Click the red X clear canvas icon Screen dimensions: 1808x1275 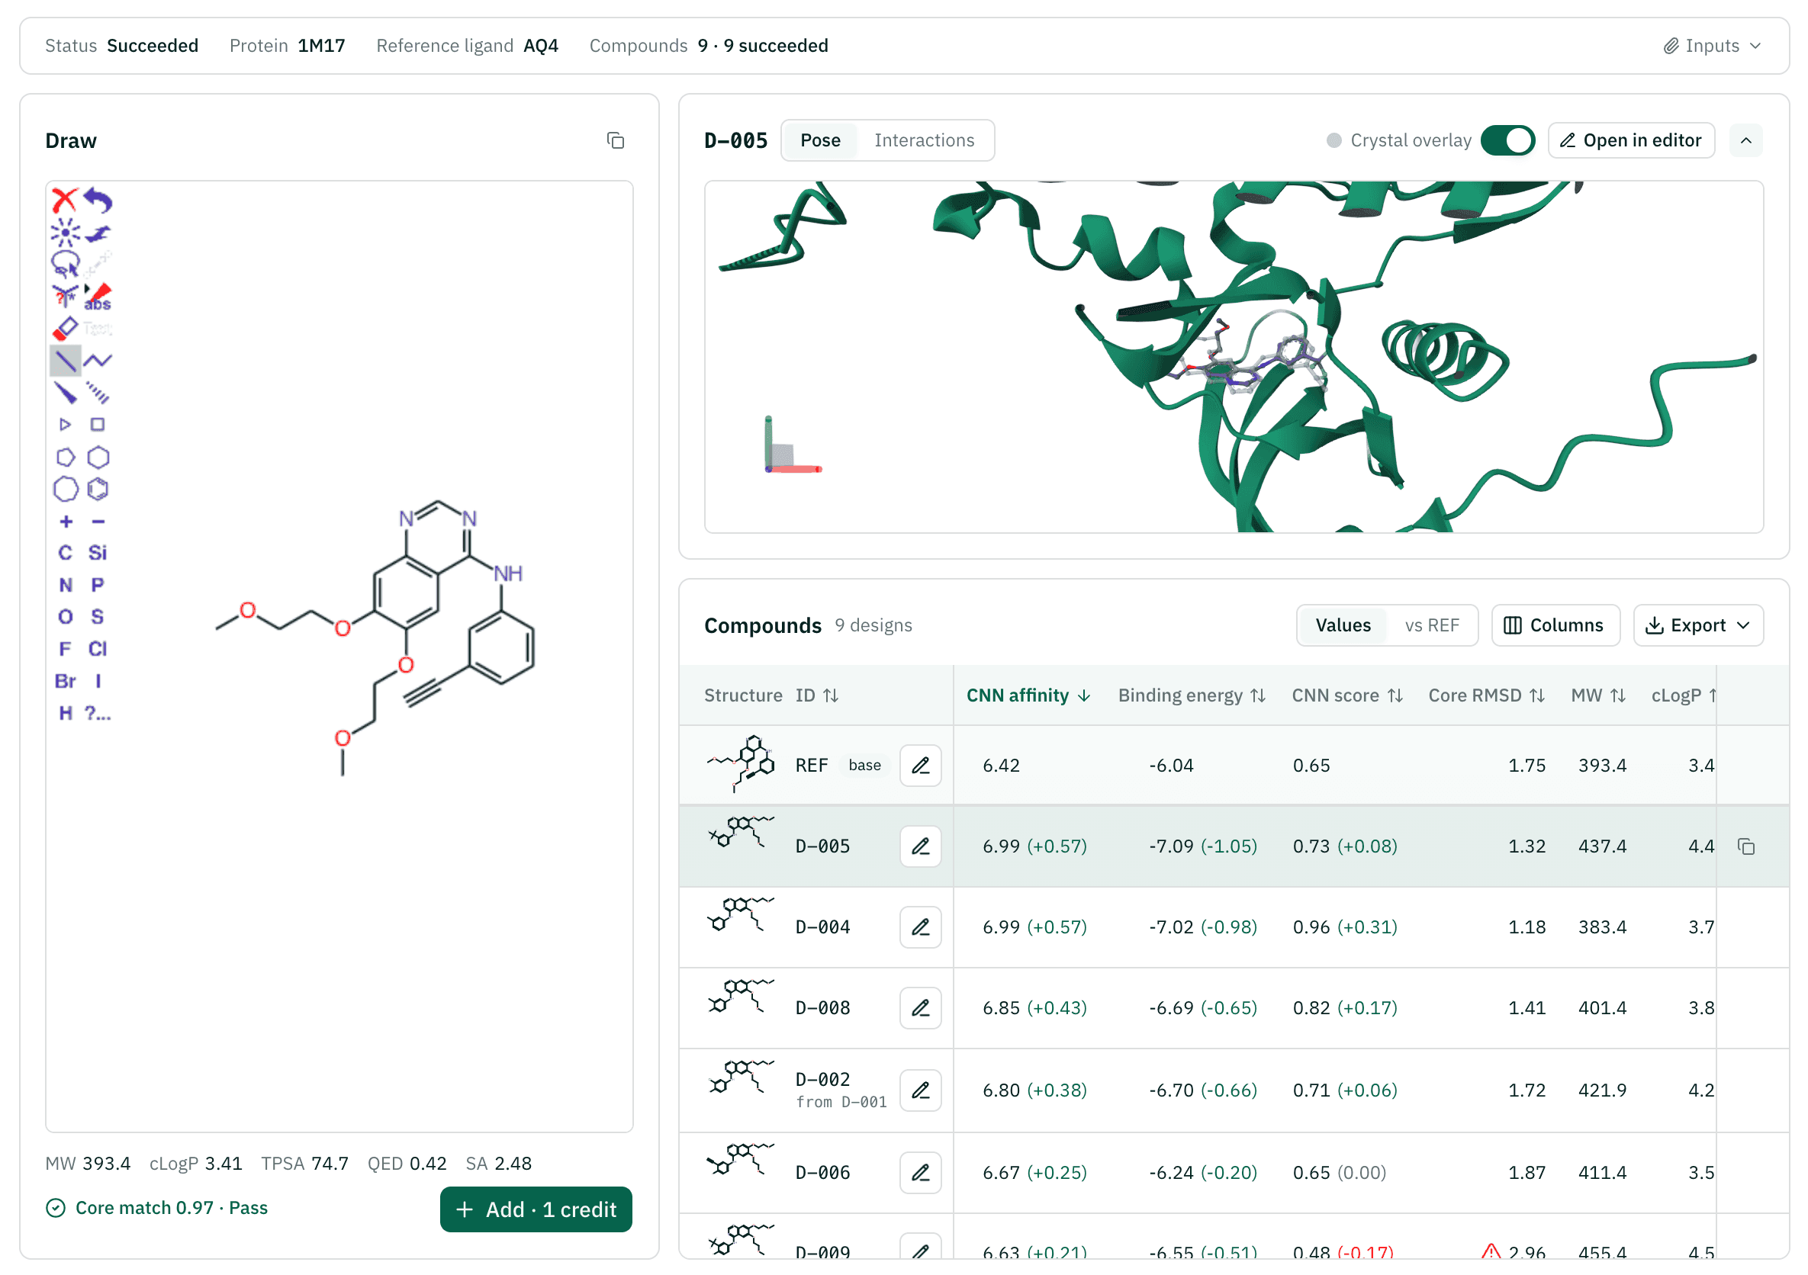click(65, 200)
